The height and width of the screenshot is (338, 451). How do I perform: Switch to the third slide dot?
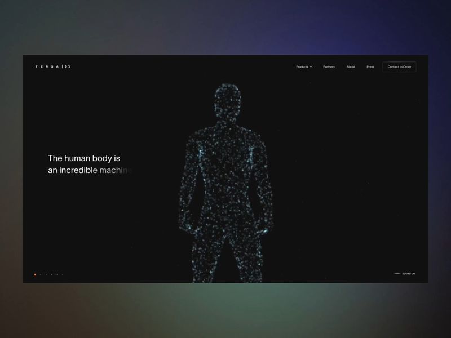pyautogui.click(x=46, y=274)
